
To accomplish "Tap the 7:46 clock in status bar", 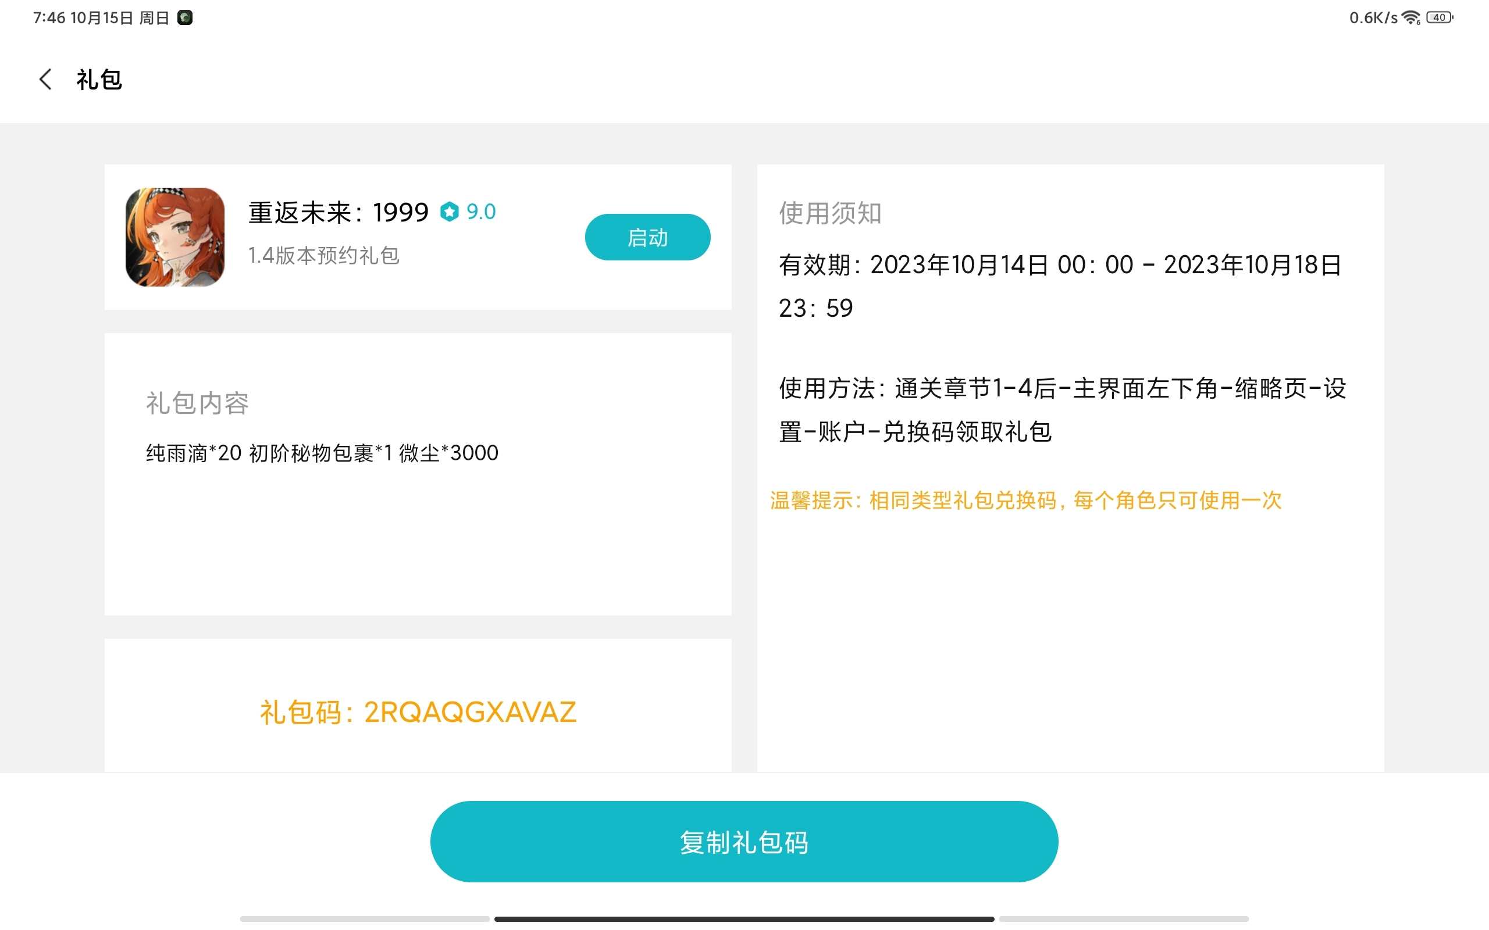I will point(49,18).
